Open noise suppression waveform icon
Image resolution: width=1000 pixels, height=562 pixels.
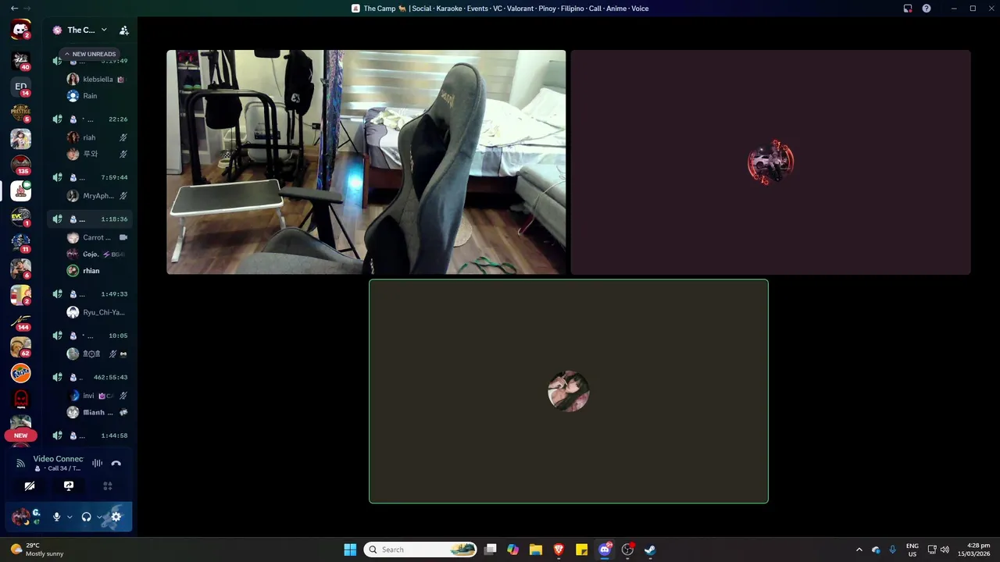97,463
